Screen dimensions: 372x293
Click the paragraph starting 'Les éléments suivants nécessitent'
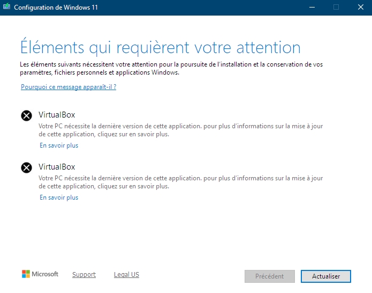click(171, 68)
